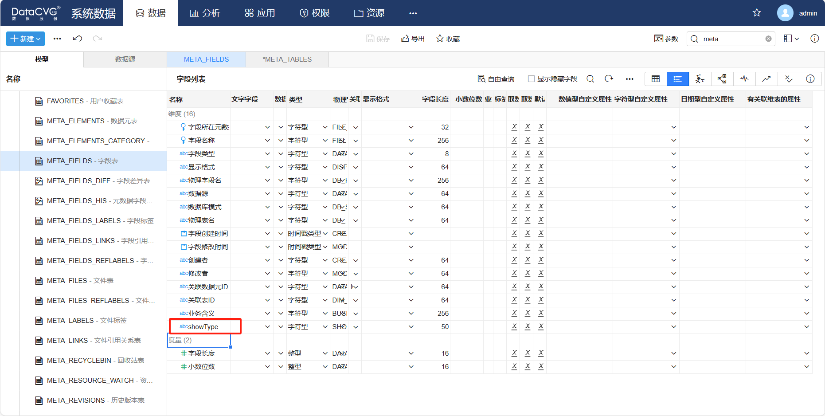The height and width of the screenshot is (416, 825).
Task: Click the field list info icon
Action: point(810,79)
